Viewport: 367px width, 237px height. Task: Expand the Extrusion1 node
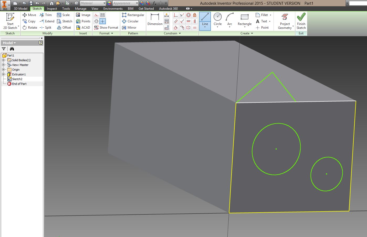tap(3, 74)
